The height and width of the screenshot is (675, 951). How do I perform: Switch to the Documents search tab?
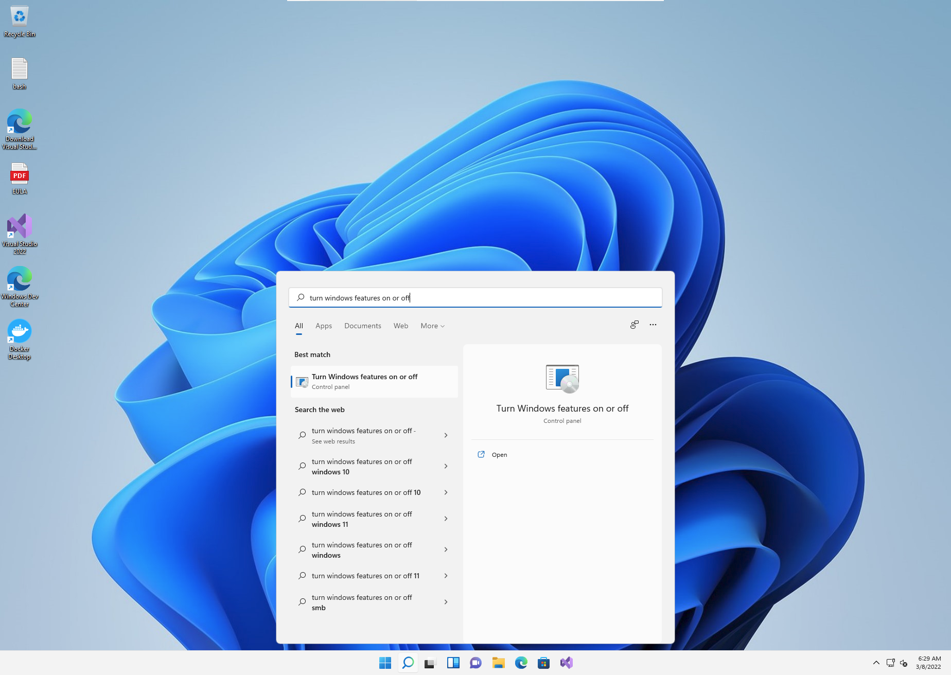362,325
